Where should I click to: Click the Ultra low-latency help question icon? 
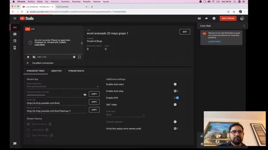(x=52, y=135)
